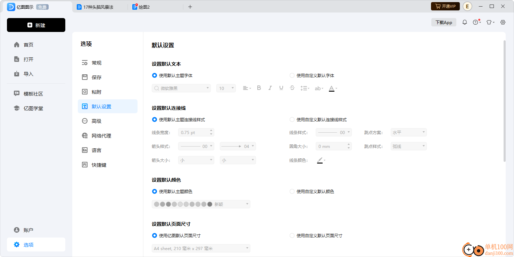Open the 粘附 snap options tab

pyautogui.click(x=108, y=92)
